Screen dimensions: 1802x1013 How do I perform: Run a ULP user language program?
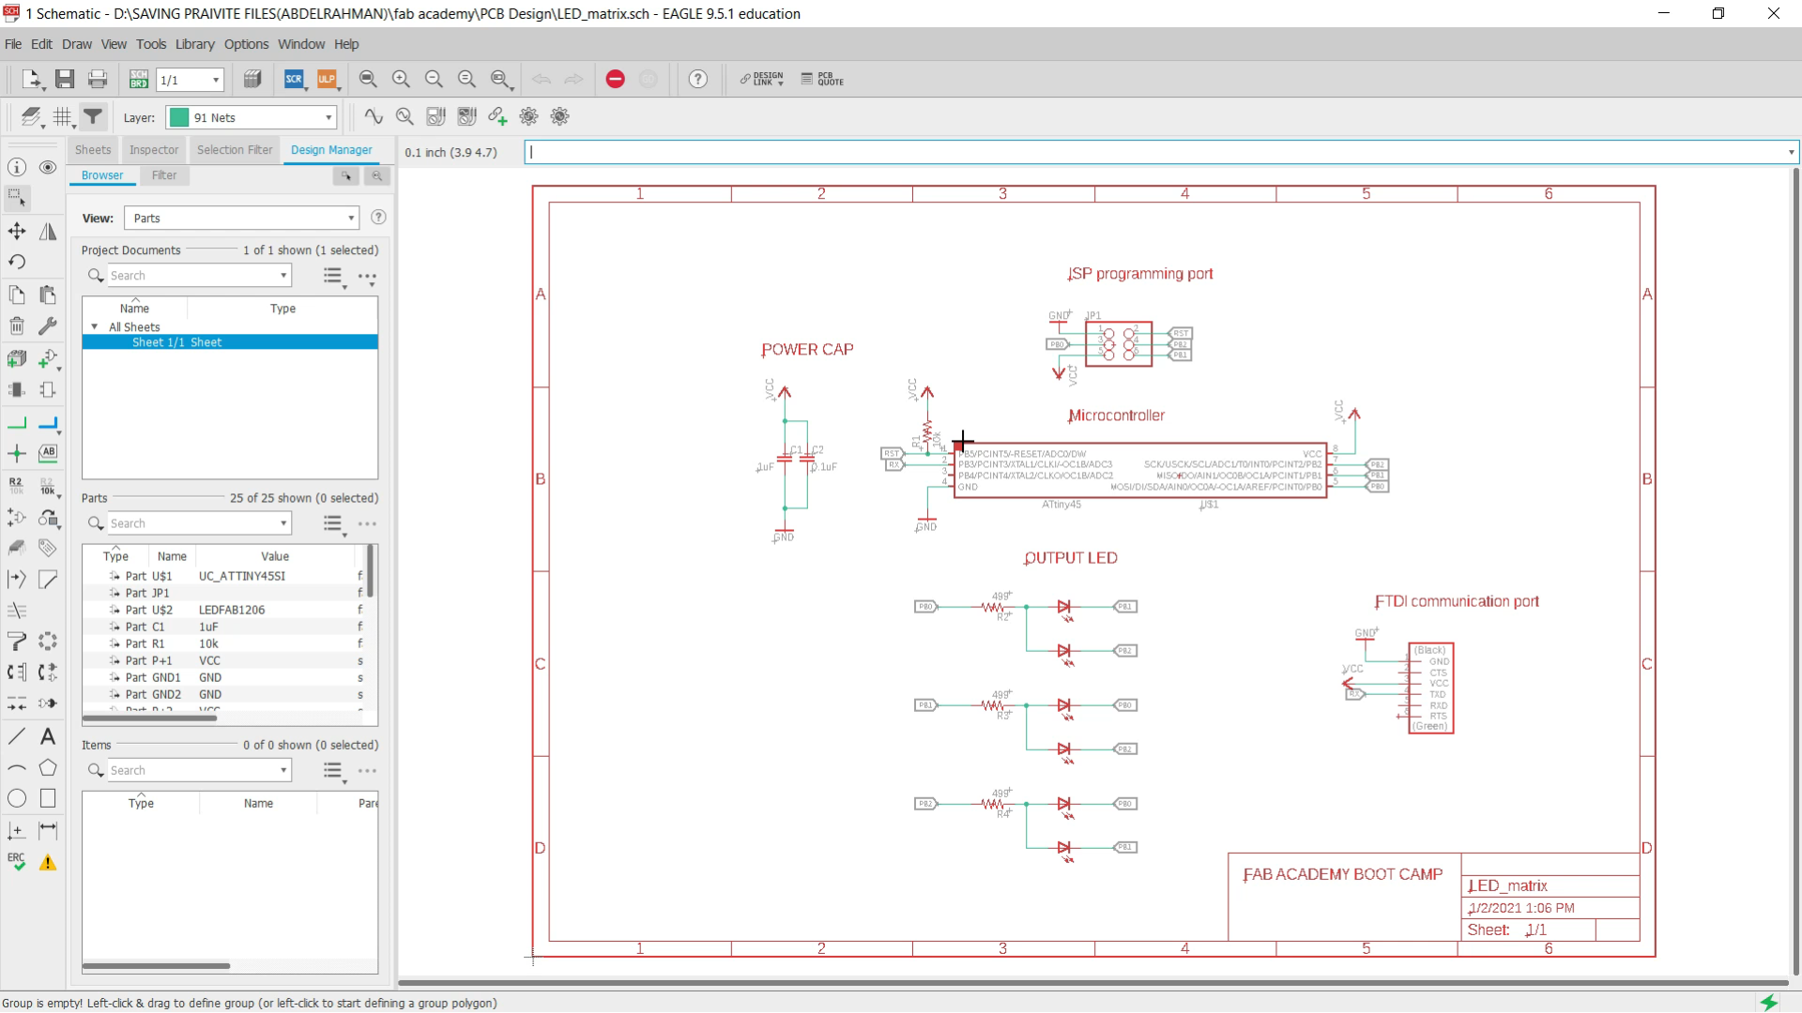[x=328, y=80]
